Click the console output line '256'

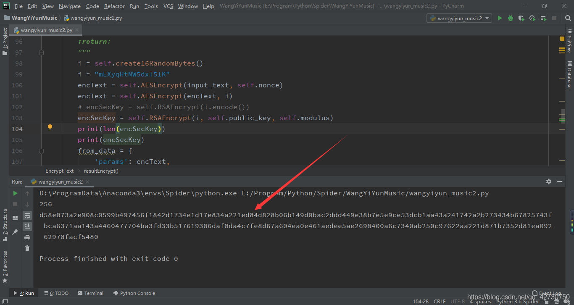pos(46,204)
